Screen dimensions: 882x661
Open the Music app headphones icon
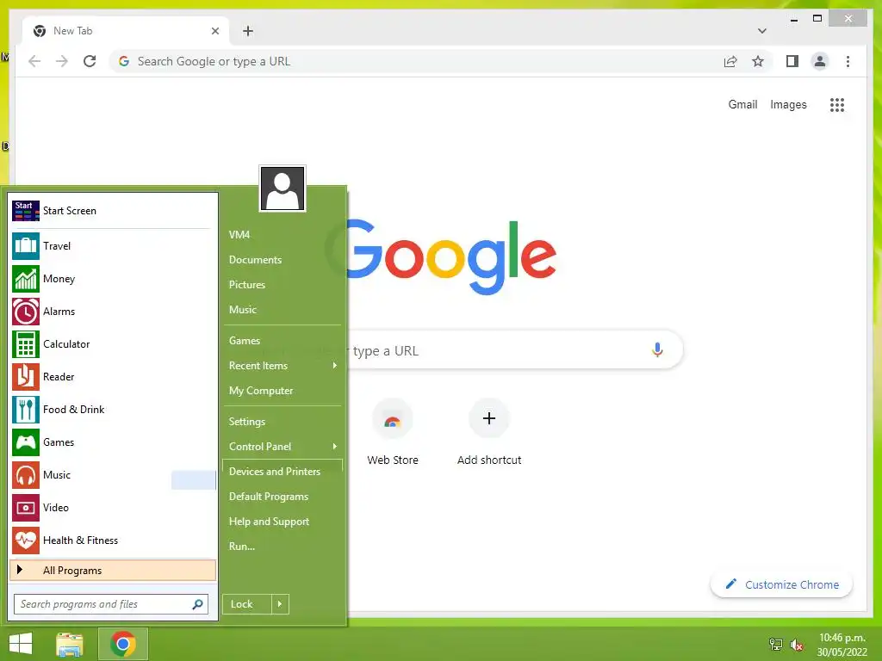pyautogui.click(x=25, y=475)
